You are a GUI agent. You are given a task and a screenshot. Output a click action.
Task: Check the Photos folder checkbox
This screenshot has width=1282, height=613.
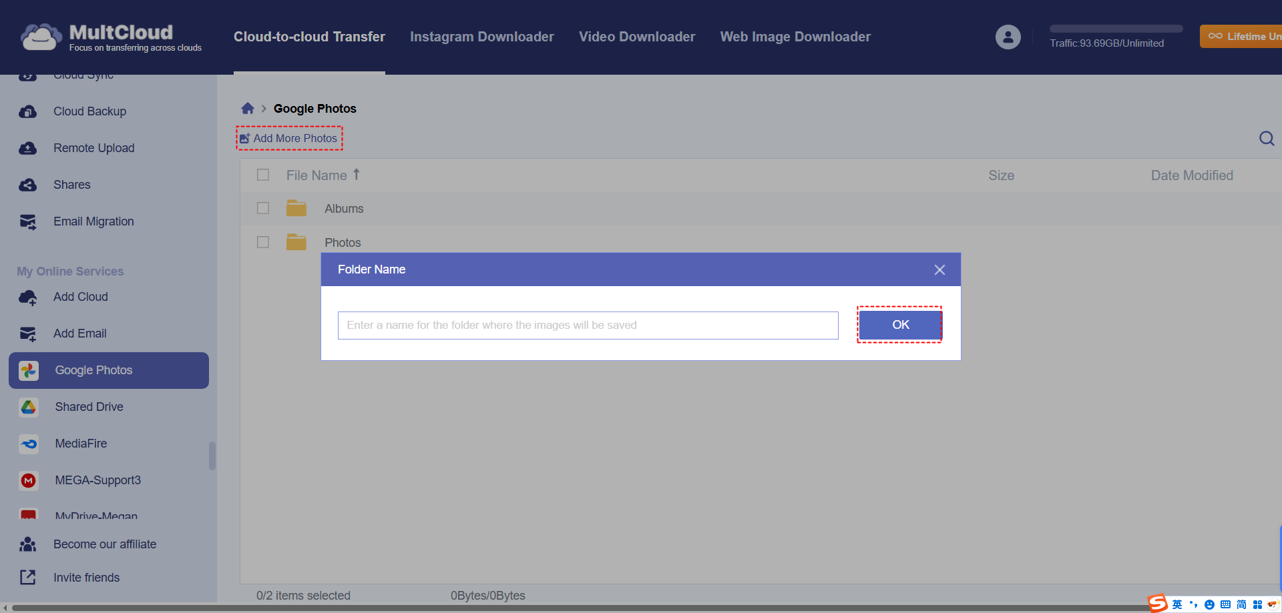coord(263,242)
